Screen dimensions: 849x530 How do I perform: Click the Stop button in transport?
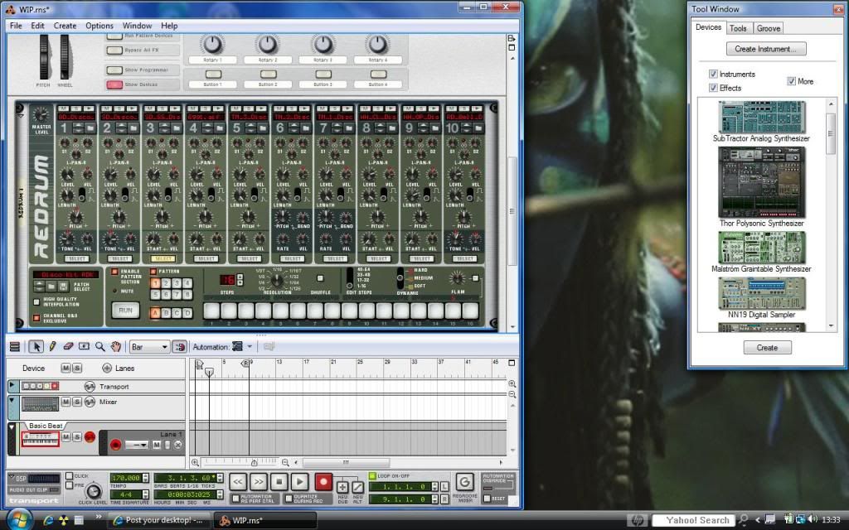click(x=279, y=480)
